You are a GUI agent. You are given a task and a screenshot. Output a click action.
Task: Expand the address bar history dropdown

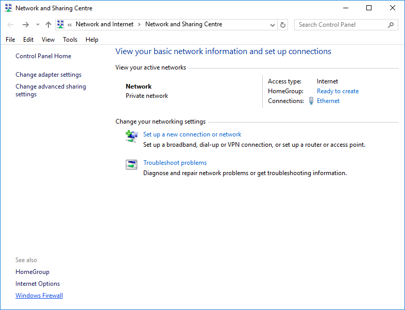click(x=273, y=25)
